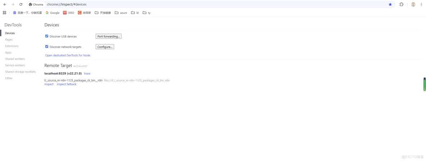Toggle Discover network targets checkbox

[x=47, y=46]
